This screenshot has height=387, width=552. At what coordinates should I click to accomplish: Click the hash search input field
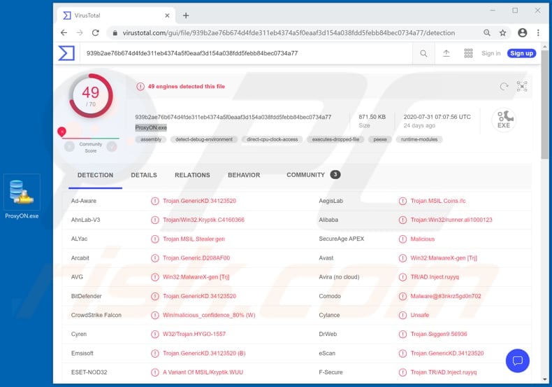[x=247, y=53]
